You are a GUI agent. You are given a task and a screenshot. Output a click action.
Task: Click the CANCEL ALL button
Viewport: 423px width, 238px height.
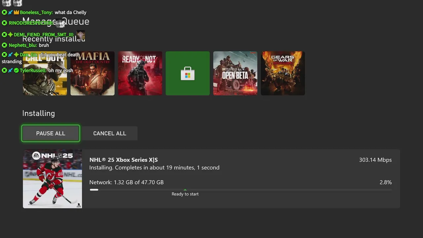[x=110, y=133]
